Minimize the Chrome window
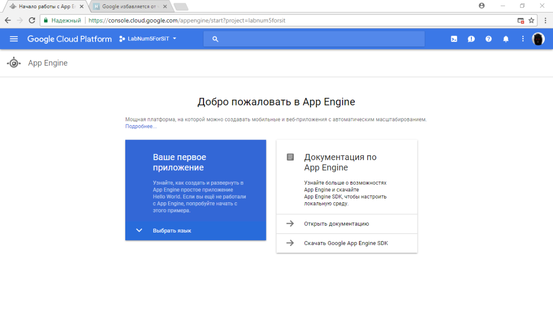The width and height of the screenshot is (553, 325). 503,6
